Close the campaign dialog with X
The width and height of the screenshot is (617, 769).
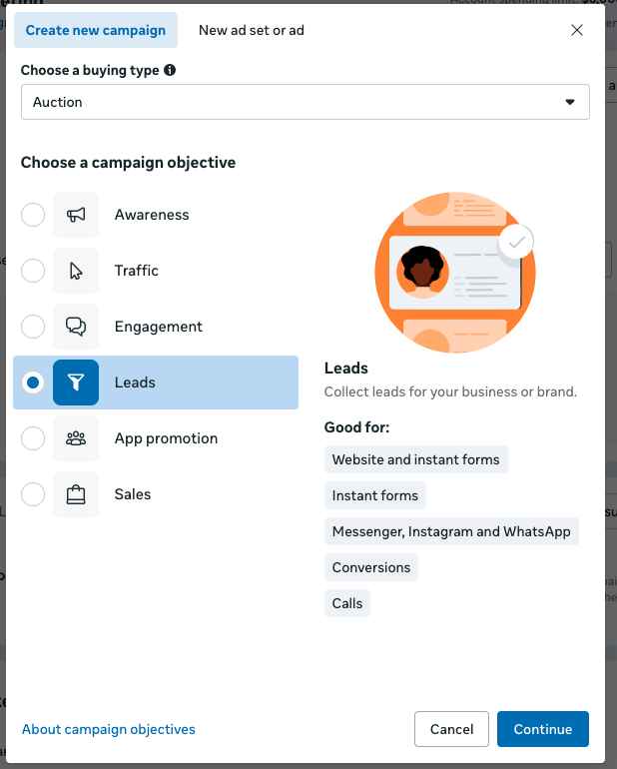577,30
